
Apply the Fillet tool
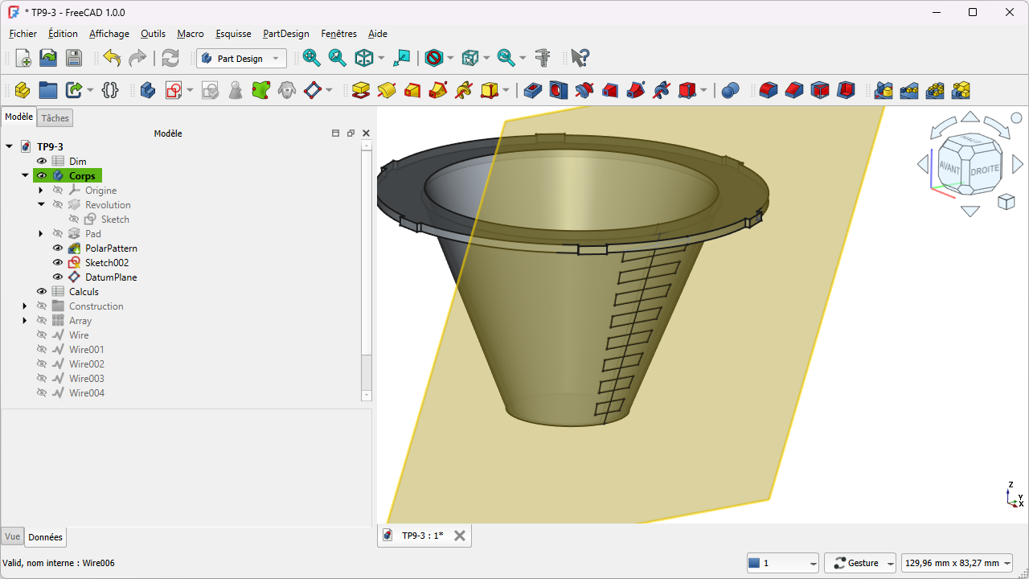pyautogui.click(x=769, y=90)
